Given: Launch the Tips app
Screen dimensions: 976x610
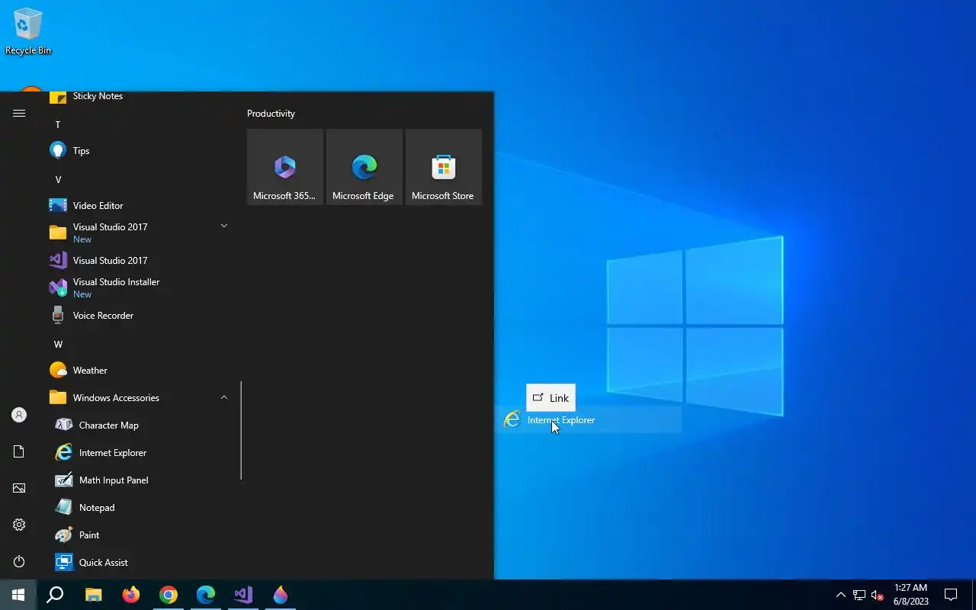Looking at the screenshot, I should click(x=140, y=151).
